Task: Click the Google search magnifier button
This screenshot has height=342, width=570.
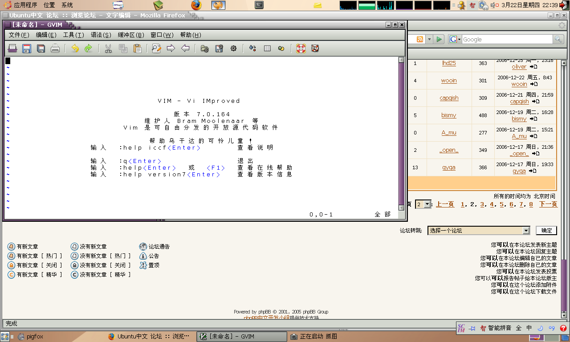Action: pyautogui.click(x=558, y=40)
